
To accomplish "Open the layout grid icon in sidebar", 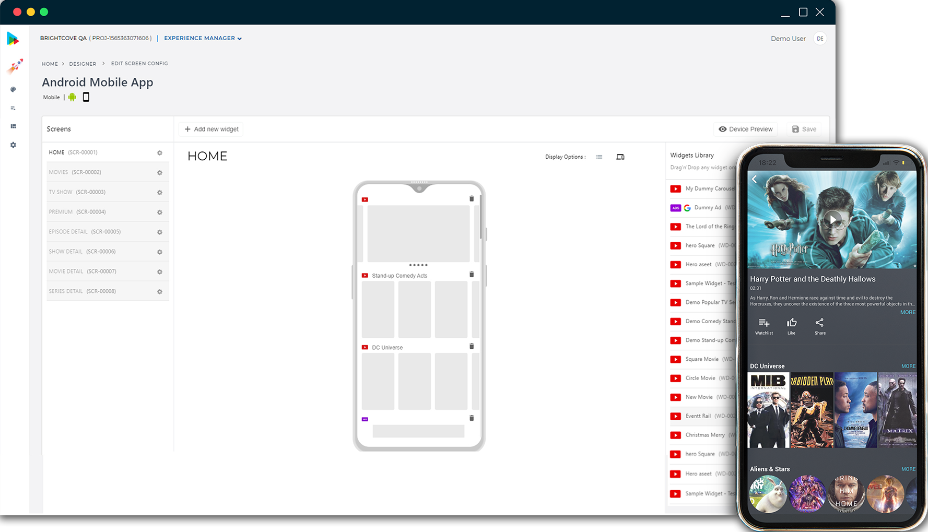I will tap(13, 126).
